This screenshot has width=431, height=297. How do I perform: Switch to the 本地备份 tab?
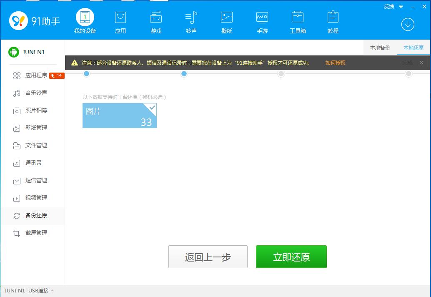(x=380, y=48)
